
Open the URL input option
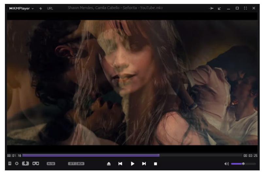click(50, 8)
